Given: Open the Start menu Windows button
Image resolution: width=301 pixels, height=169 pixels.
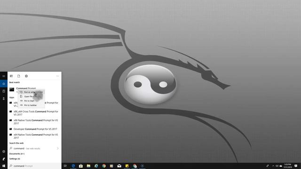Looking at the screenshot, I should click(4, 166).
